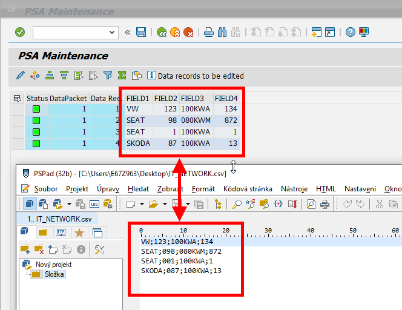The image size is (402, 310).
Task: Click the green Enter checkmark button
Action: [20, 32]
